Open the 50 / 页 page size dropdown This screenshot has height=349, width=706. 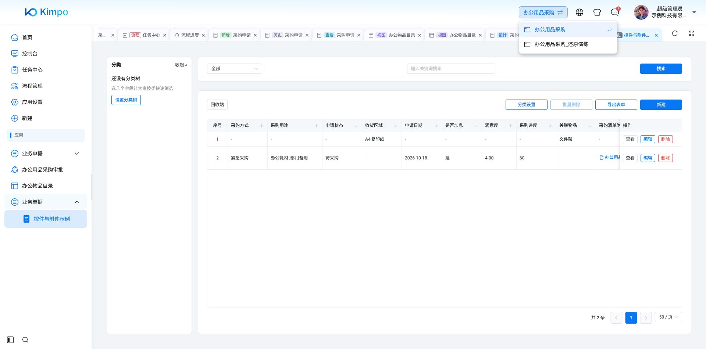(668, 317)
